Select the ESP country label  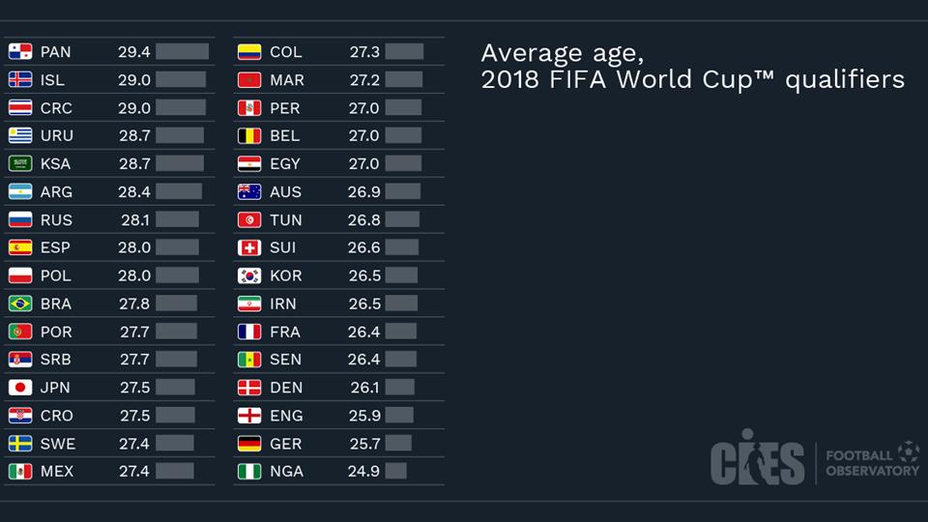tap(55, 247)
